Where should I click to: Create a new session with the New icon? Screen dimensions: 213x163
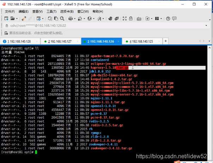click(6, 18)
